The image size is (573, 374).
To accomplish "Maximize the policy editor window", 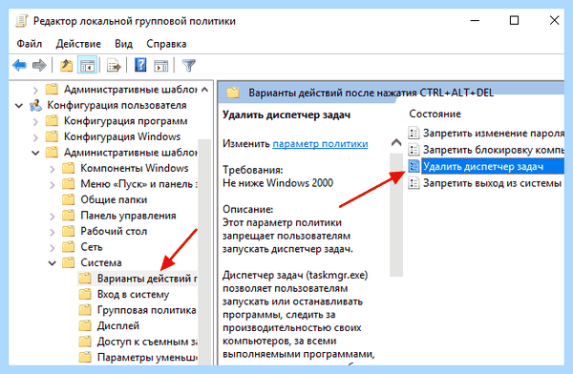I will tap(514, 20).
